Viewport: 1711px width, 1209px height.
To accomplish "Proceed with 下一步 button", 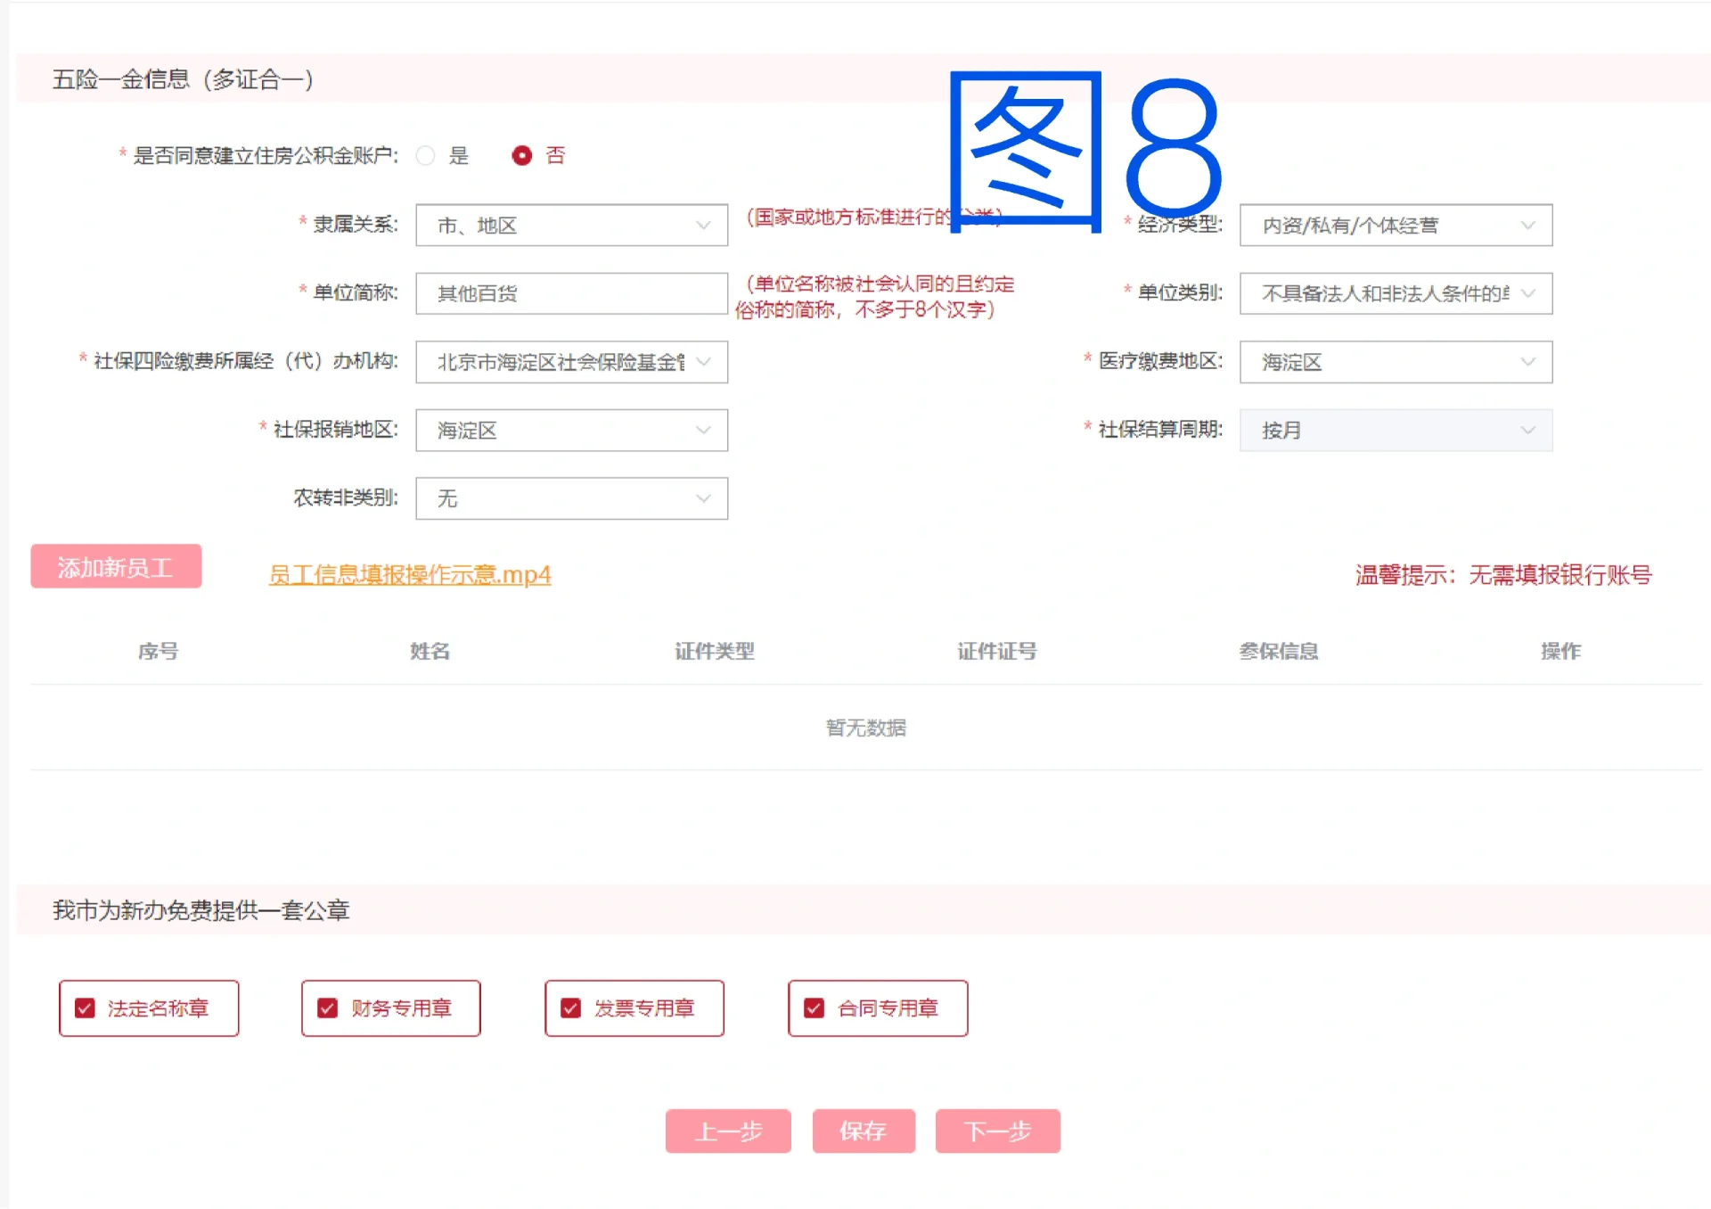I will pyautogui.click(x=997, y=1131).
